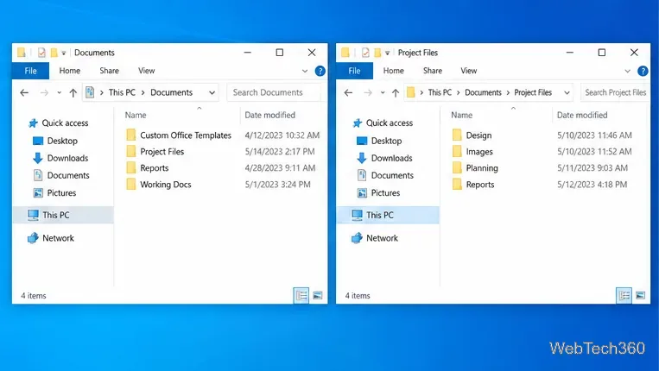Go back in Documents window
This screenshot has height=371, width=659.
tap(24, 93)
